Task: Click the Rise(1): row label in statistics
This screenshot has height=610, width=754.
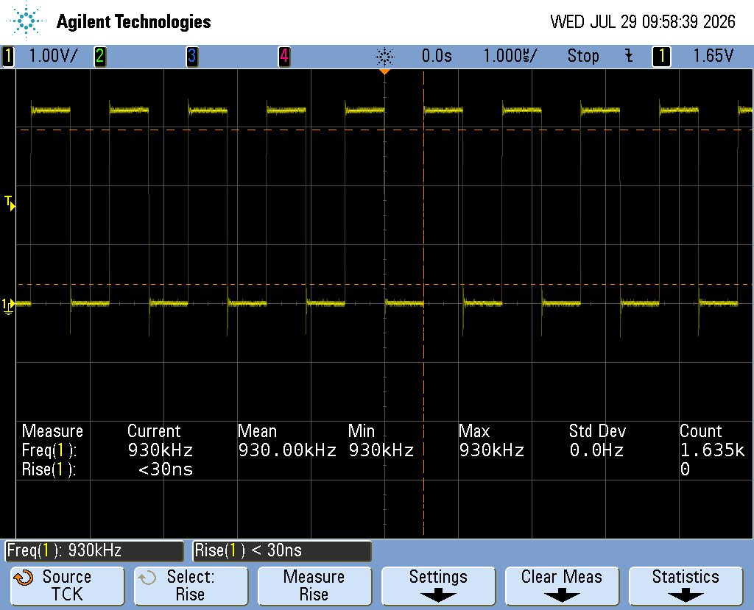Action: pyautogui.click(x=49, y=469)
